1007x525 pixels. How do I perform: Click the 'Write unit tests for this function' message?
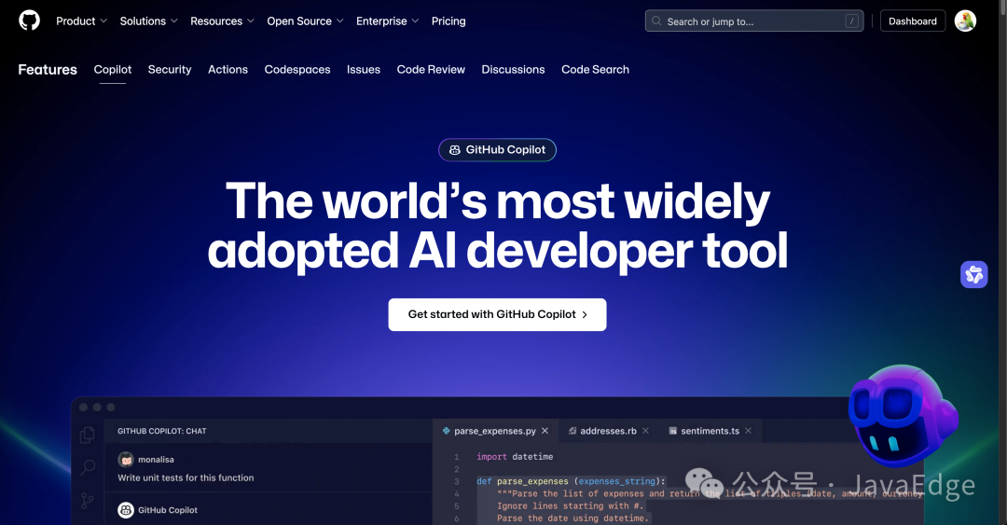pyautogui.click(x=186, y=477)
